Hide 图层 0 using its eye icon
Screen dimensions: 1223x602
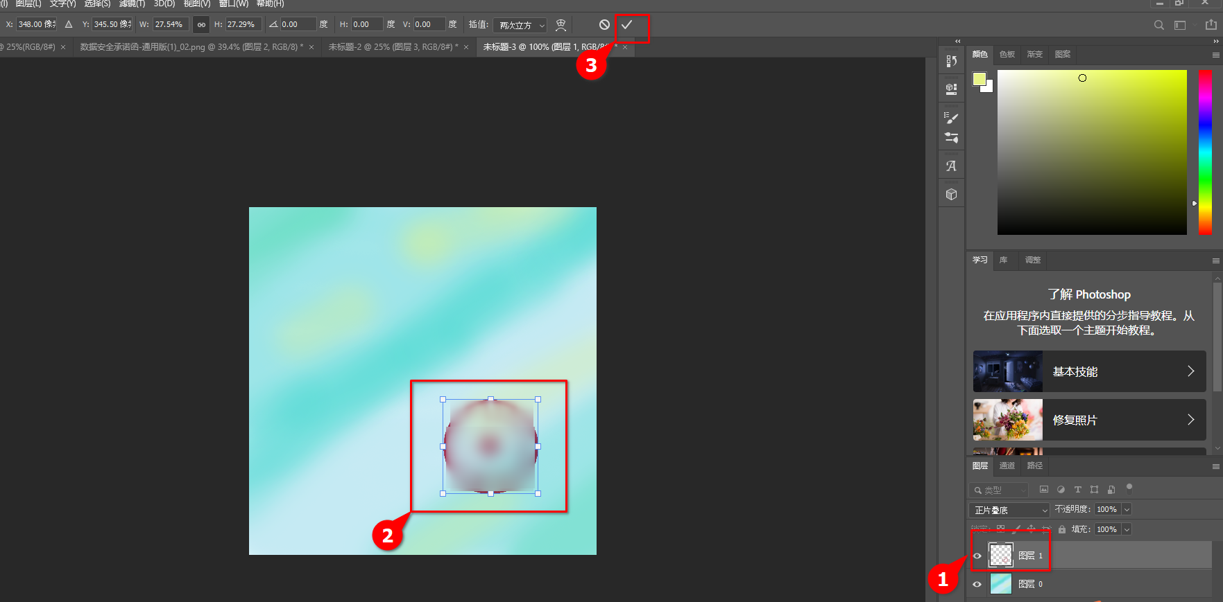click(977, 584)
